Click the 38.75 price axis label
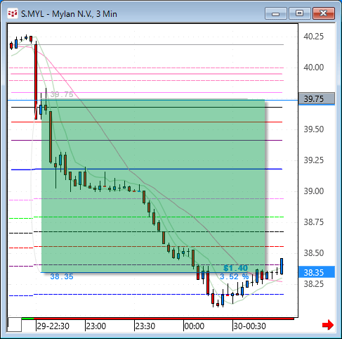Screen dimensions: 342x339 [x=314, y=222]
